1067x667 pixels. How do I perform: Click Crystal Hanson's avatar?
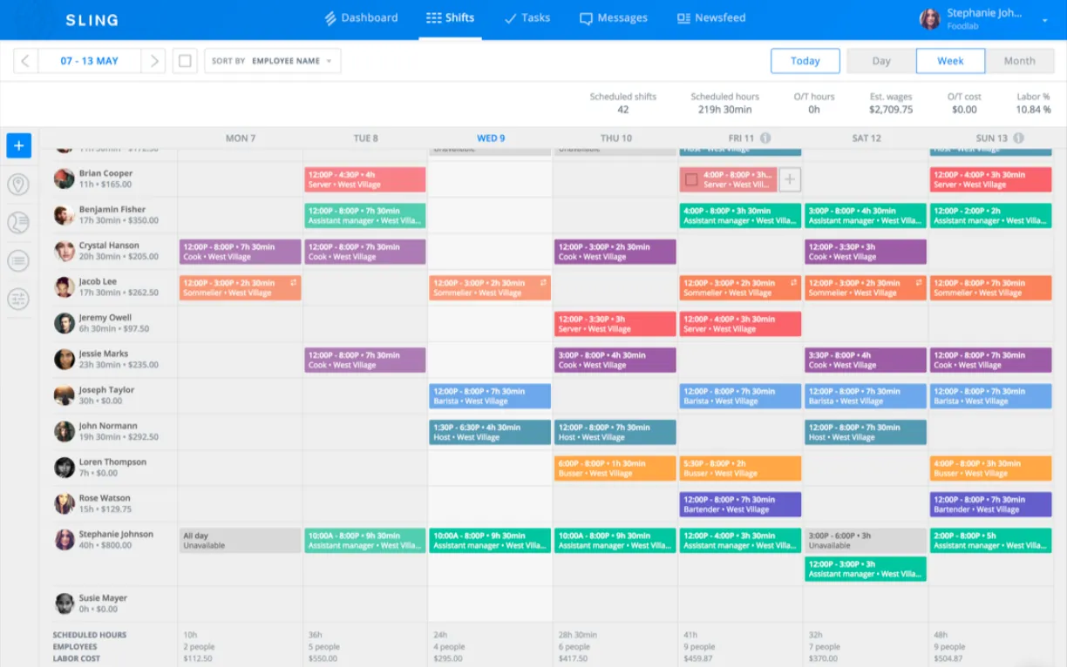point(64,251)
